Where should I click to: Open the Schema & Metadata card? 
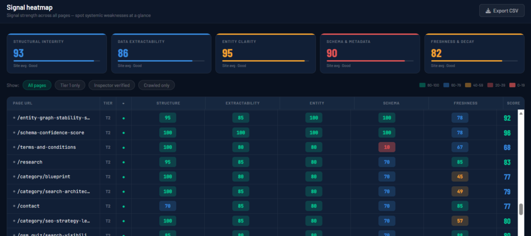coord(370,53)
